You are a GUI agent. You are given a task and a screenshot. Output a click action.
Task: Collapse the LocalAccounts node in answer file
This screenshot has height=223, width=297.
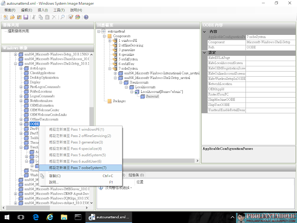point(126,87)
